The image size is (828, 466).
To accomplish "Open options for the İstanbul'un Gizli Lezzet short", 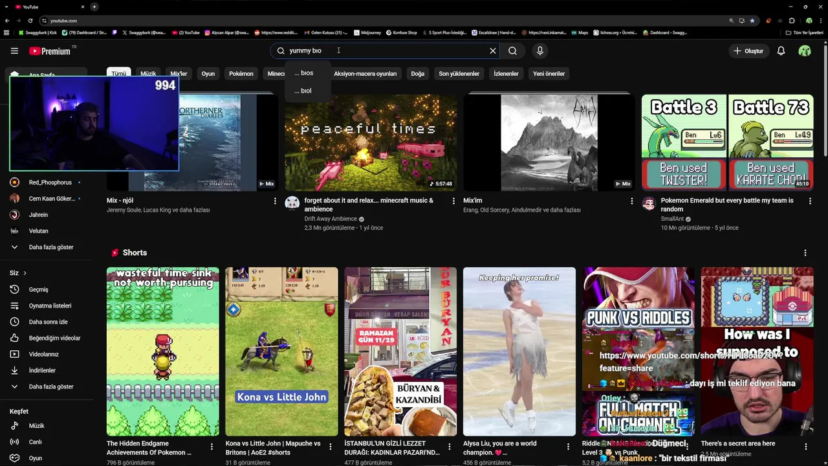I will [x=450, y=447].
